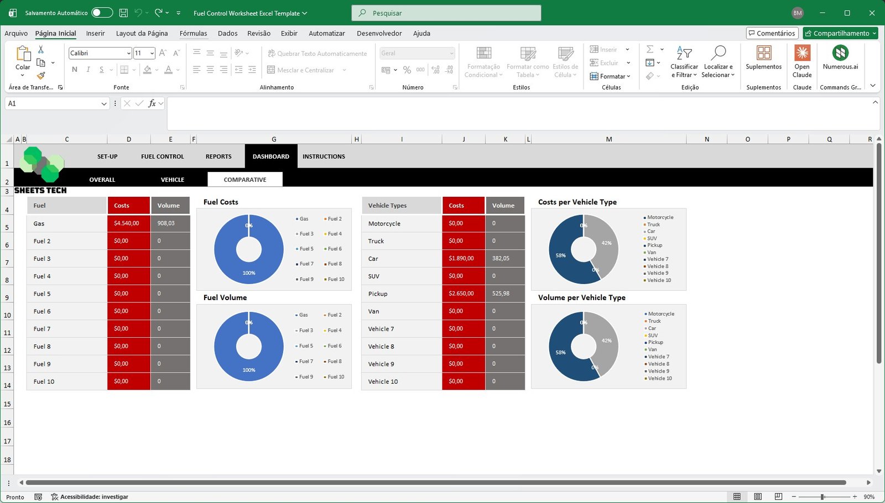Viewport: 885px width, 503px height.
Task: Click the Format Painter brush icon
Action: click(x=41, y=75)
